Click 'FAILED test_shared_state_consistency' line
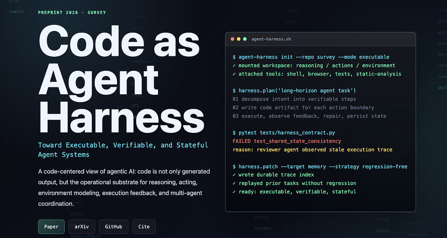 [x=287, y=141]
